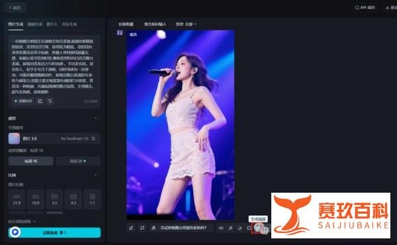
Task: Choose the 3:2 aspect ratio
Action: (54, 199)
